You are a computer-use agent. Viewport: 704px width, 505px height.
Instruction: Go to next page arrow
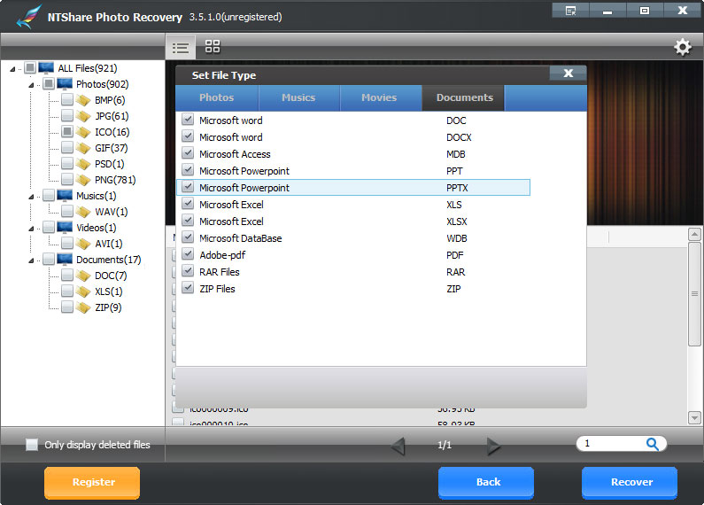coord(493,446)
